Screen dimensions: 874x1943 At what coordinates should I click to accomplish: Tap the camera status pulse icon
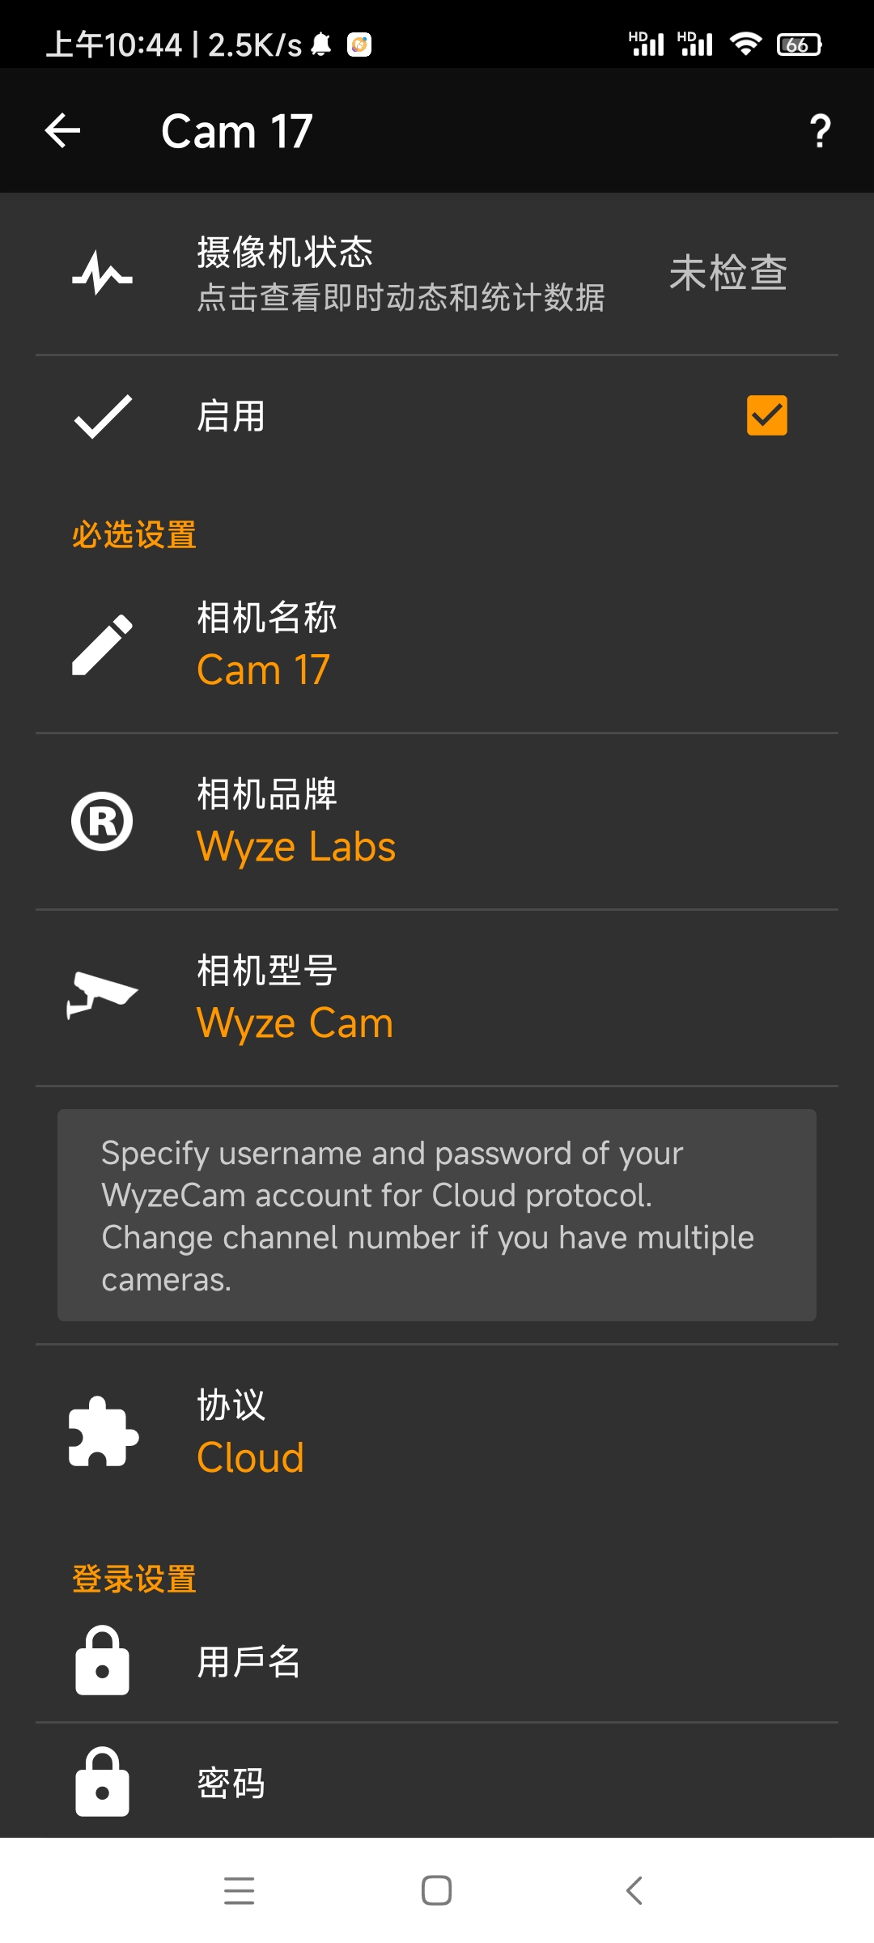point(102,274)
